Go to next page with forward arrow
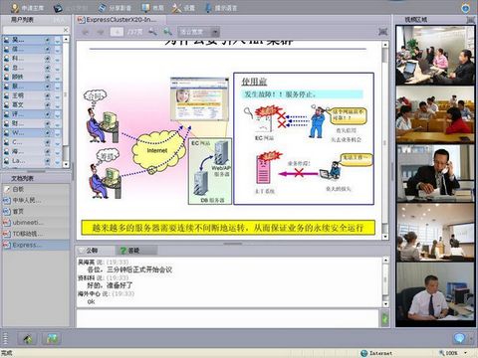The image size is (478, 358). [101, 32]
